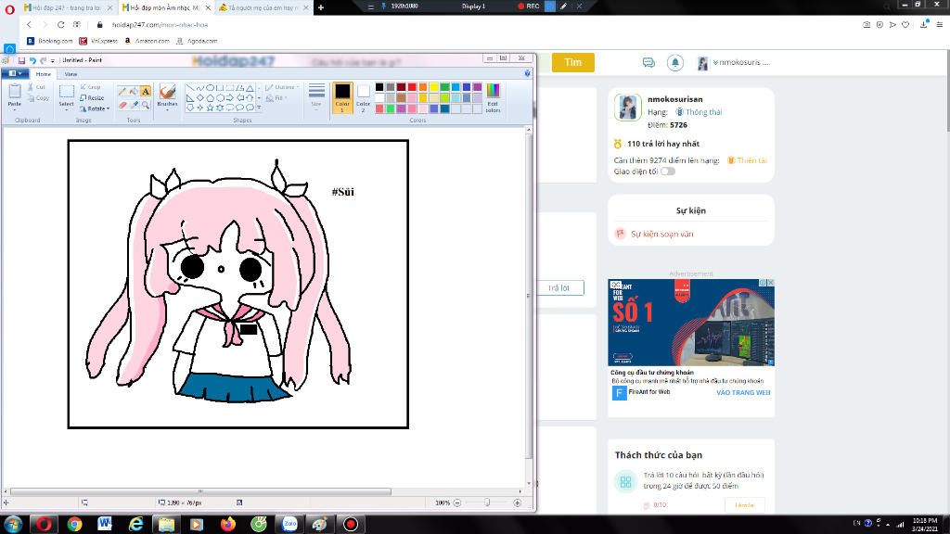
Task: Move the Paint zoom slider handle
Action: pyautogui.click(x=487, y=502)
